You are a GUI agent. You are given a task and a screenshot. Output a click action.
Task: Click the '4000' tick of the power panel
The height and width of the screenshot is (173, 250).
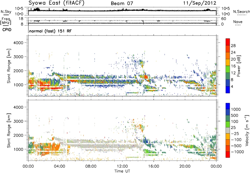click(x=18, y=43)
